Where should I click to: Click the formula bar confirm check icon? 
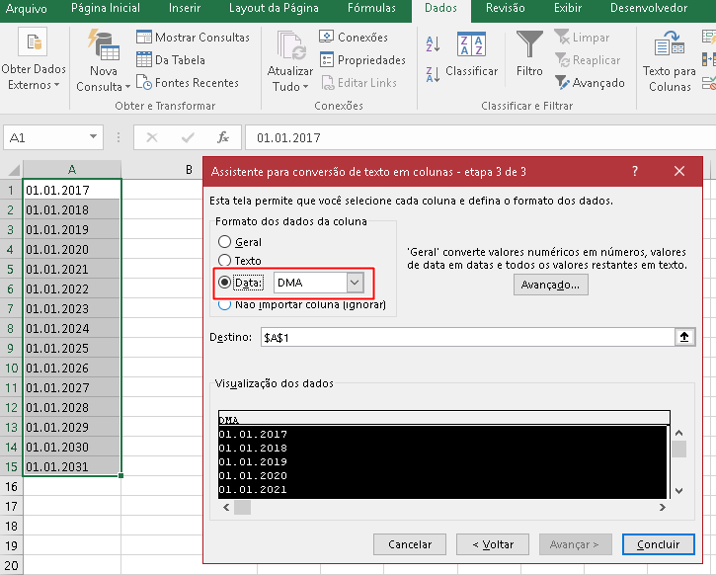coord(188,137)
